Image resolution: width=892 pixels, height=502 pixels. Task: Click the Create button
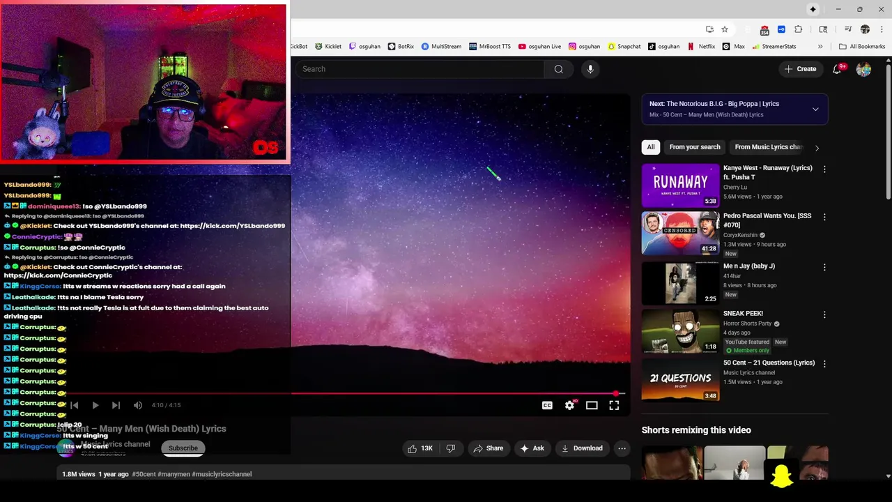pyautogui.click(x=800, y=69)
